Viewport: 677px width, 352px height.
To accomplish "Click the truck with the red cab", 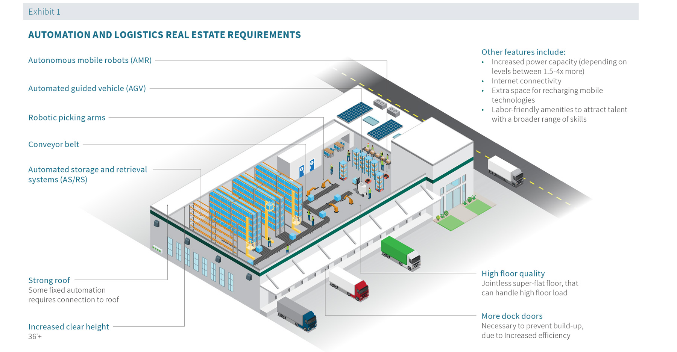I will (x=349, y=284).
